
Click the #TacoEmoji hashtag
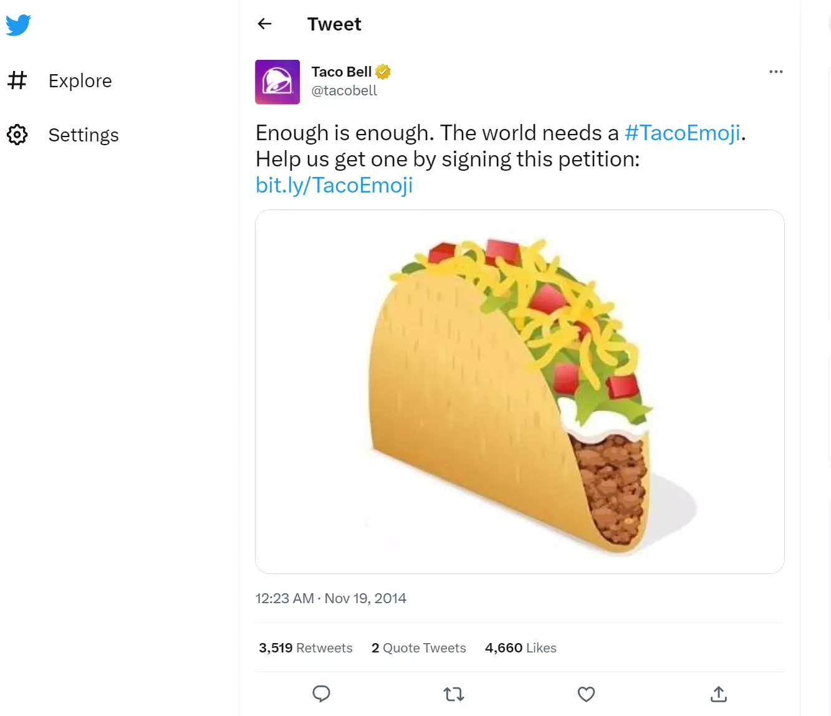pyautogui.click(x=682, y=132)
